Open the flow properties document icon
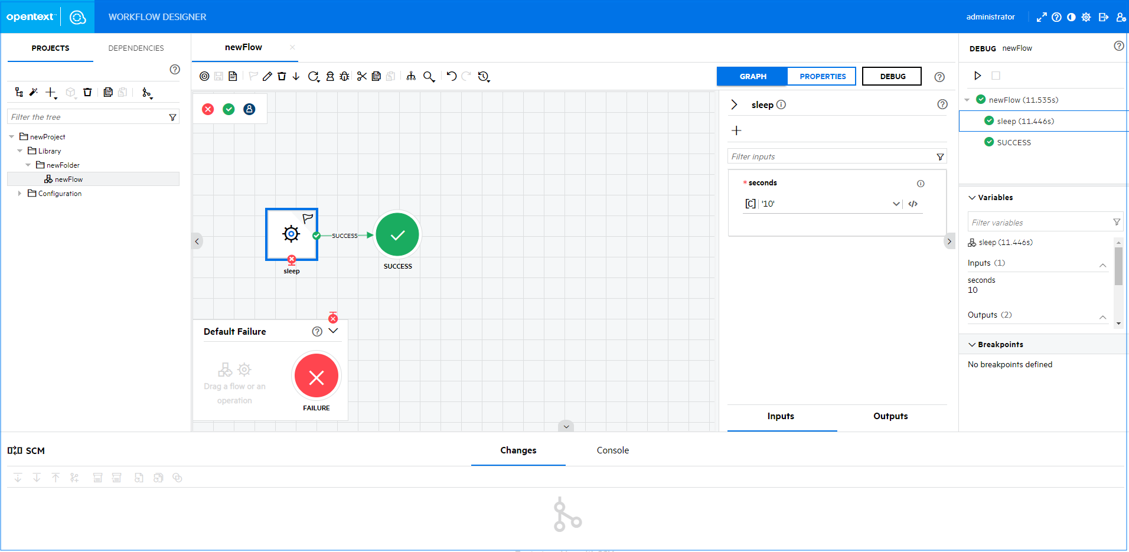The image size is (1129, 552). 233,76
